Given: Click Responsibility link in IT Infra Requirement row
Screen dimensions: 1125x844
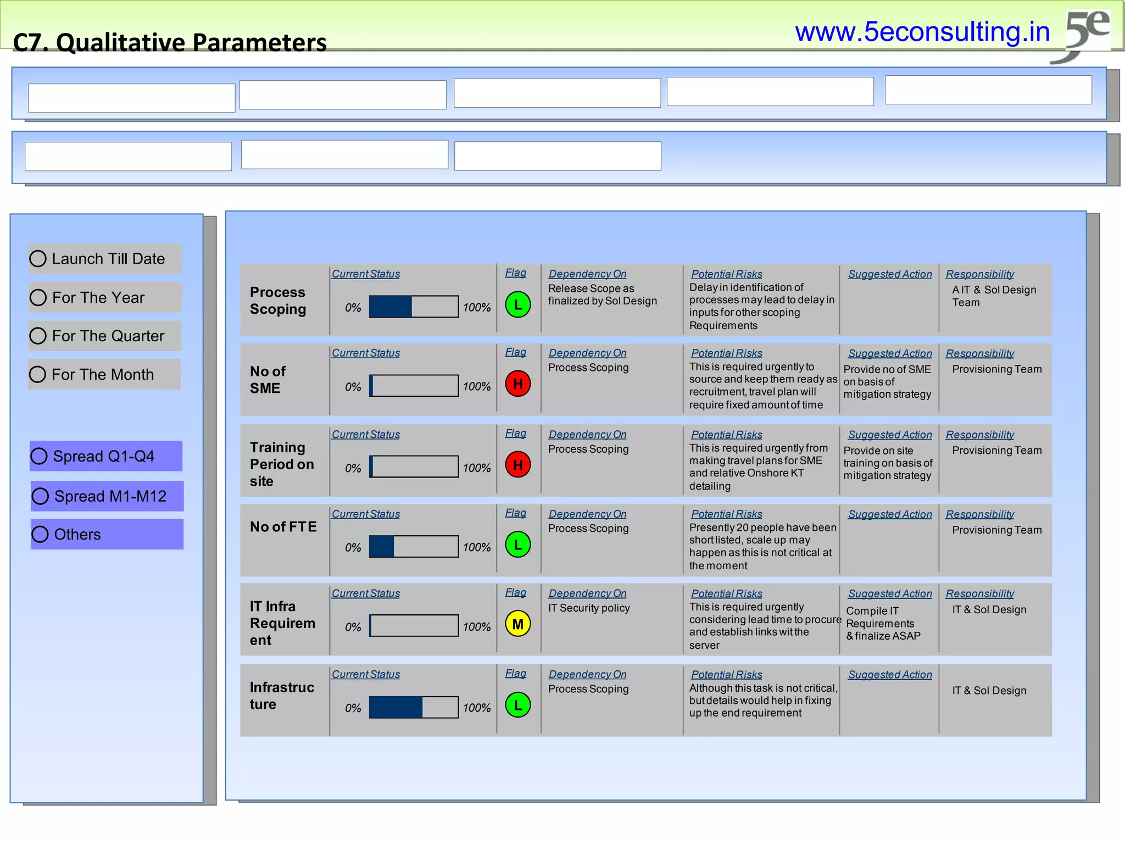Looking at the screenshot, I should point(979,593).
